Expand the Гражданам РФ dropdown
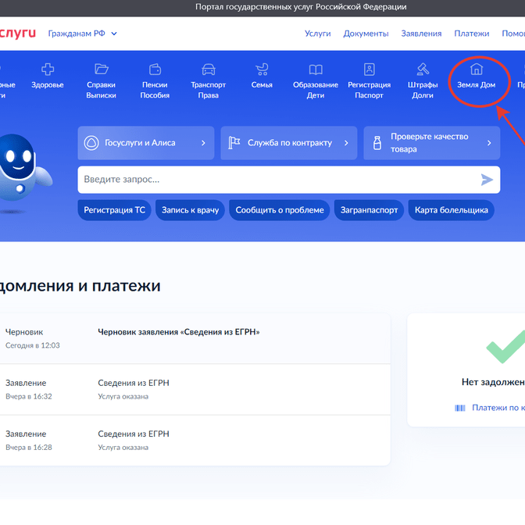This screenshot has height=525, width=525. (82, 34)
